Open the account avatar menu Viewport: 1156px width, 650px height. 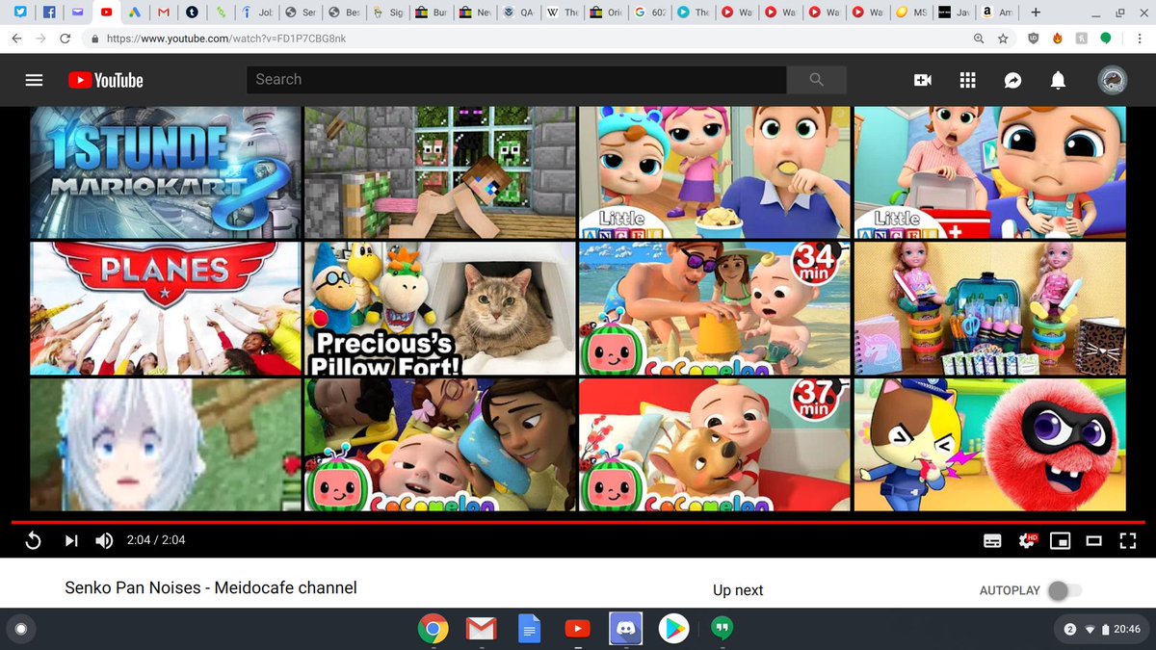click(x=1112, y=81)
